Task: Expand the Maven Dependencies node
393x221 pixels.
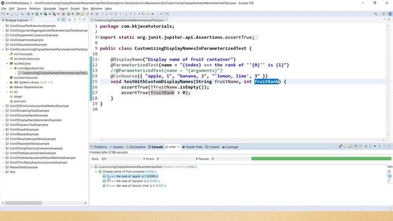Action: pos(7,87)
